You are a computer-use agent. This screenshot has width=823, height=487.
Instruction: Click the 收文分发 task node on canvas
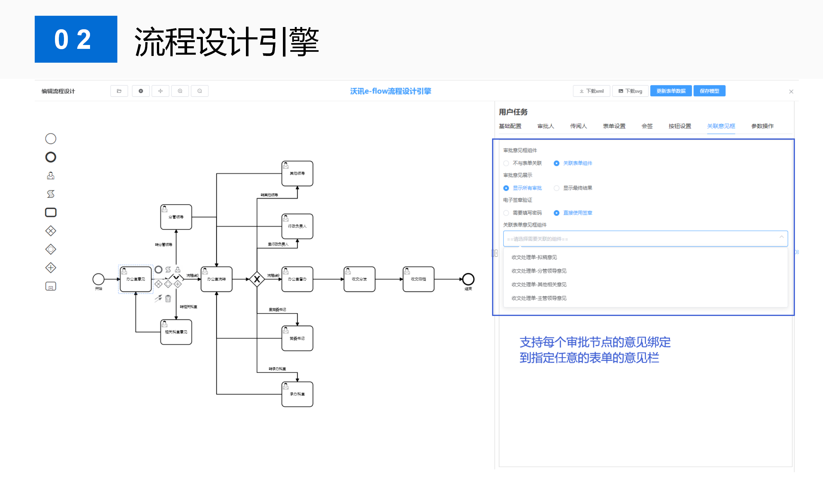click(359, 279)
